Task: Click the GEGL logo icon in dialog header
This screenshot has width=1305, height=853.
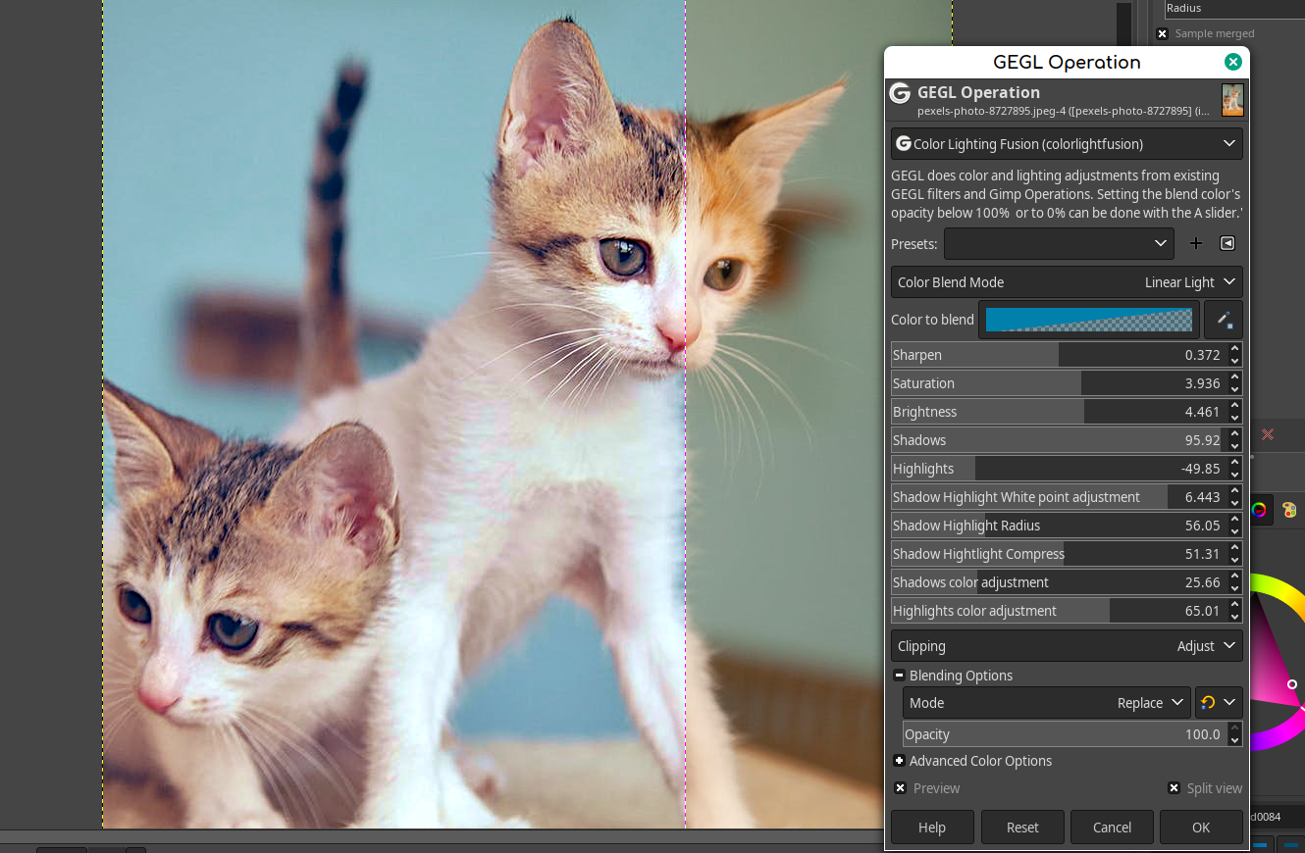Action: pyautogui.click(x=900, y=93)
